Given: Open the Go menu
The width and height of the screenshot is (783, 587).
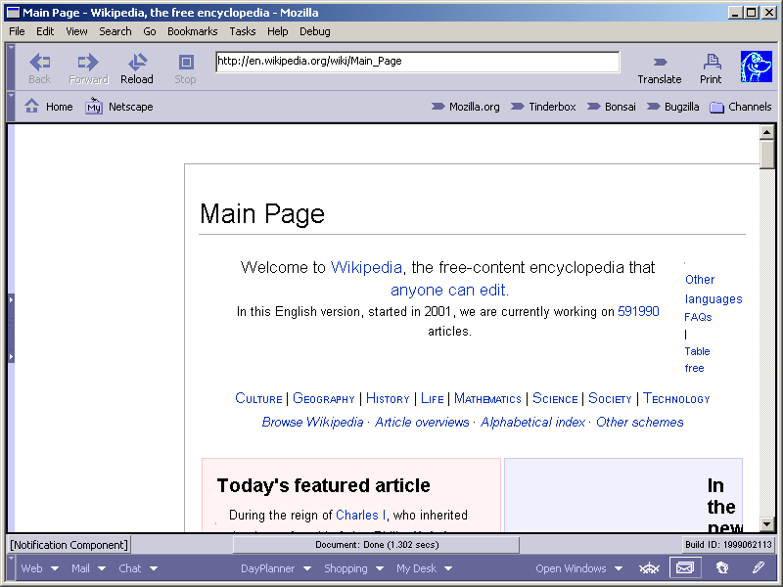Looking at the screenshot, I should [x=150, y=31].
